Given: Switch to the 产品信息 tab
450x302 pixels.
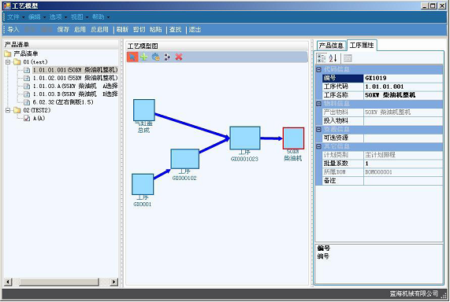Looking at the screenshot, I should [x=331, y=46].
